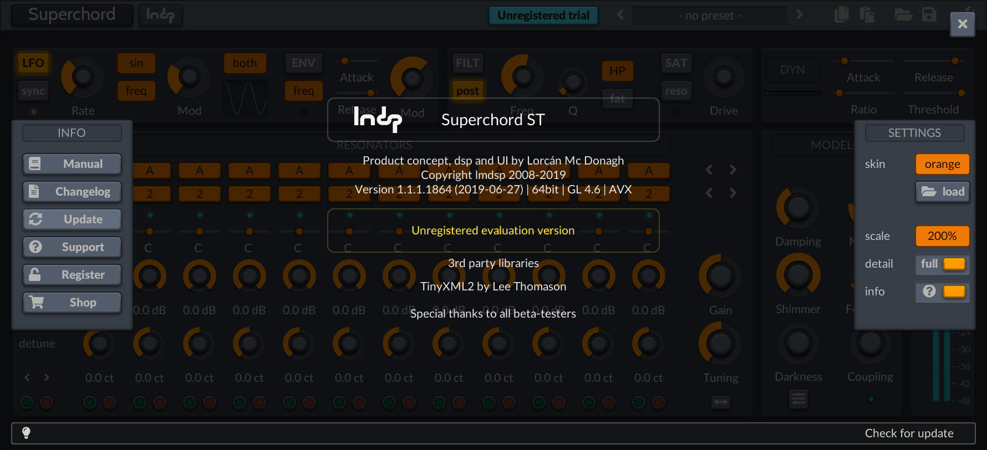Toggle the info help switch
Image resolution: width=987 pixels, height=450 pixels.
942,292
